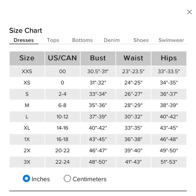
Task: Click the Size Chart heading
Action: pos(26,30)
